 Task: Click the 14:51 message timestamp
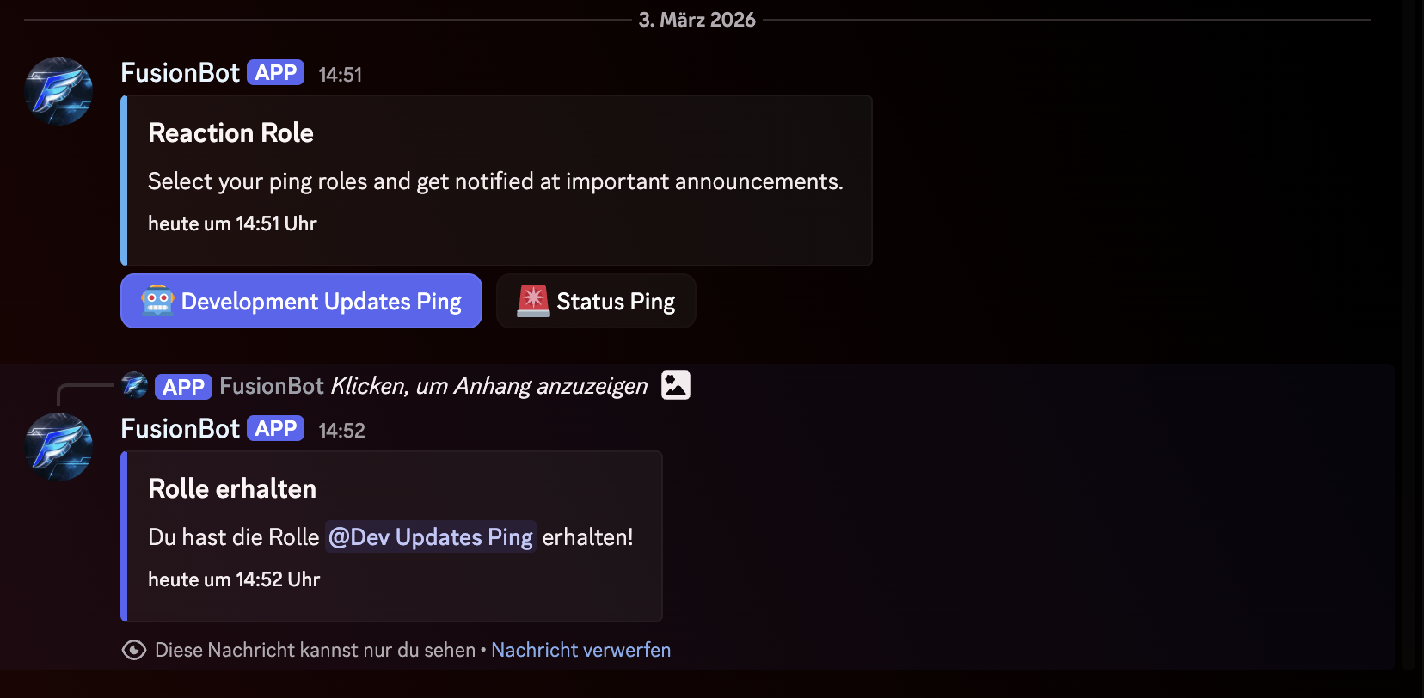click(341, 75)
